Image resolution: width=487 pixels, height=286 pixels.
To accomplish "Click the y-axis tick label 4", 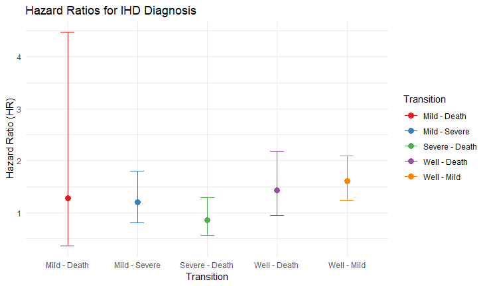I will point(19,57).
